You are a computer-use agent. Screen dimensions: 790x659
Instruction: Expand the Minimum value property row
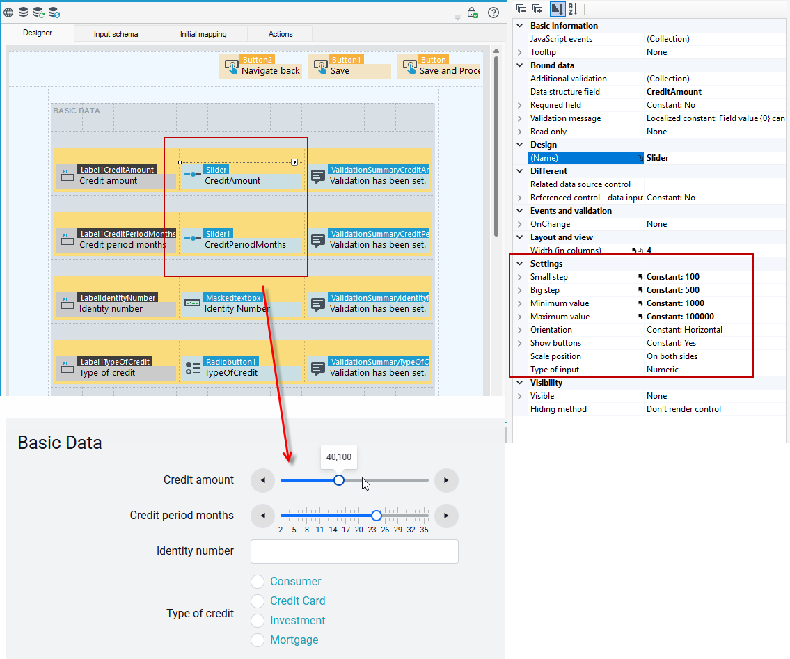[520, 303]
